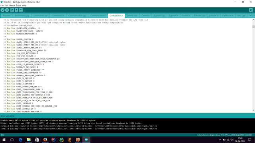This screenshot has height=143, width=255.
Task: Open the Sketch menu
Action: (x=12, y=6)
